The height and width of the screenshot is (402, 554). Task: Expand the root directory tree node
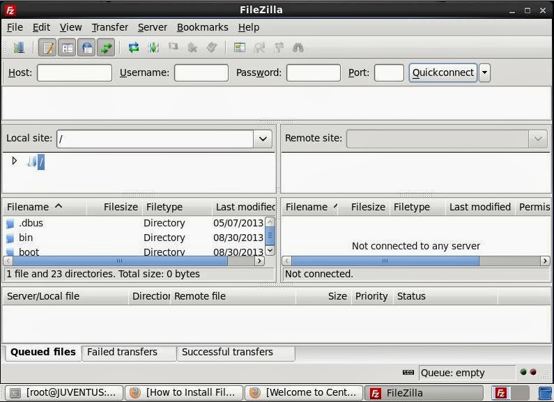(x=14, y=161)
